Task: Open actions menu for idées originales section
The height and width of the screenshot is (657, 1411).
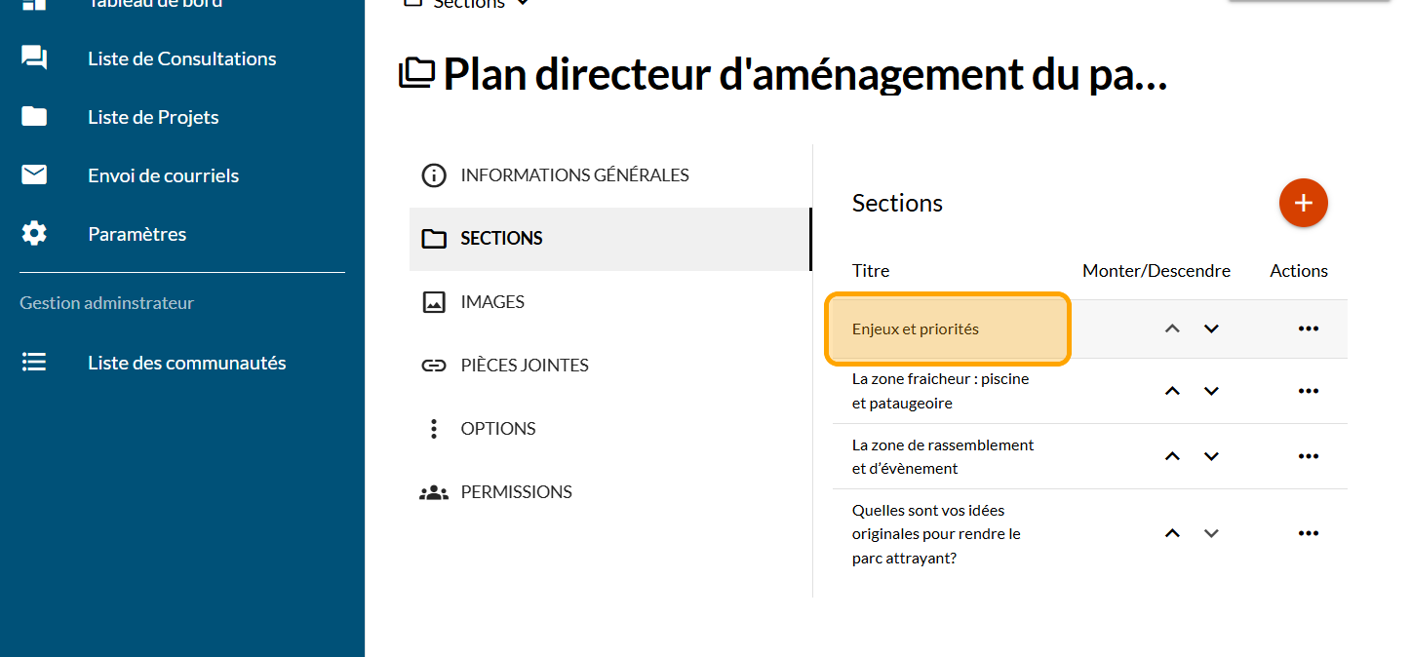Action: (1308, 533)
